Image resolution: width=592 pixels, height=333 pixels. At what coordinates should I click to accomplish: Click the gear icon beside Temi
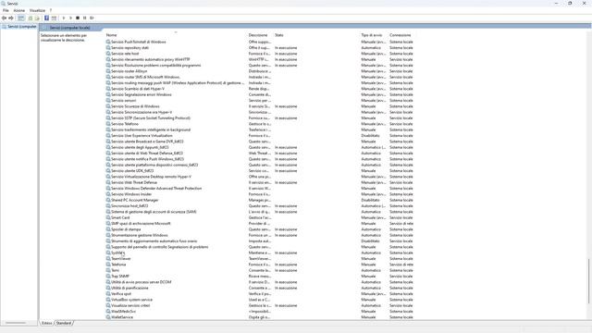(x=108, y=270)
